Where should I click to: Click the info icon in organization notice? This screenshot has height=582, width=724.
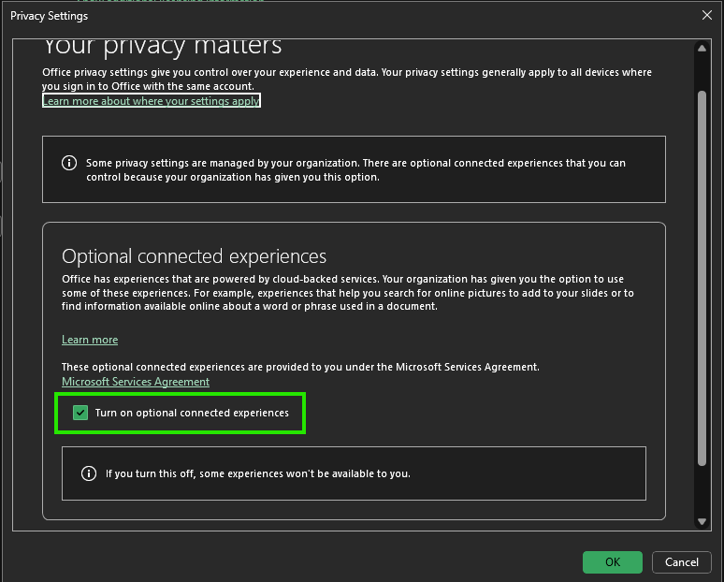[69, 163]
